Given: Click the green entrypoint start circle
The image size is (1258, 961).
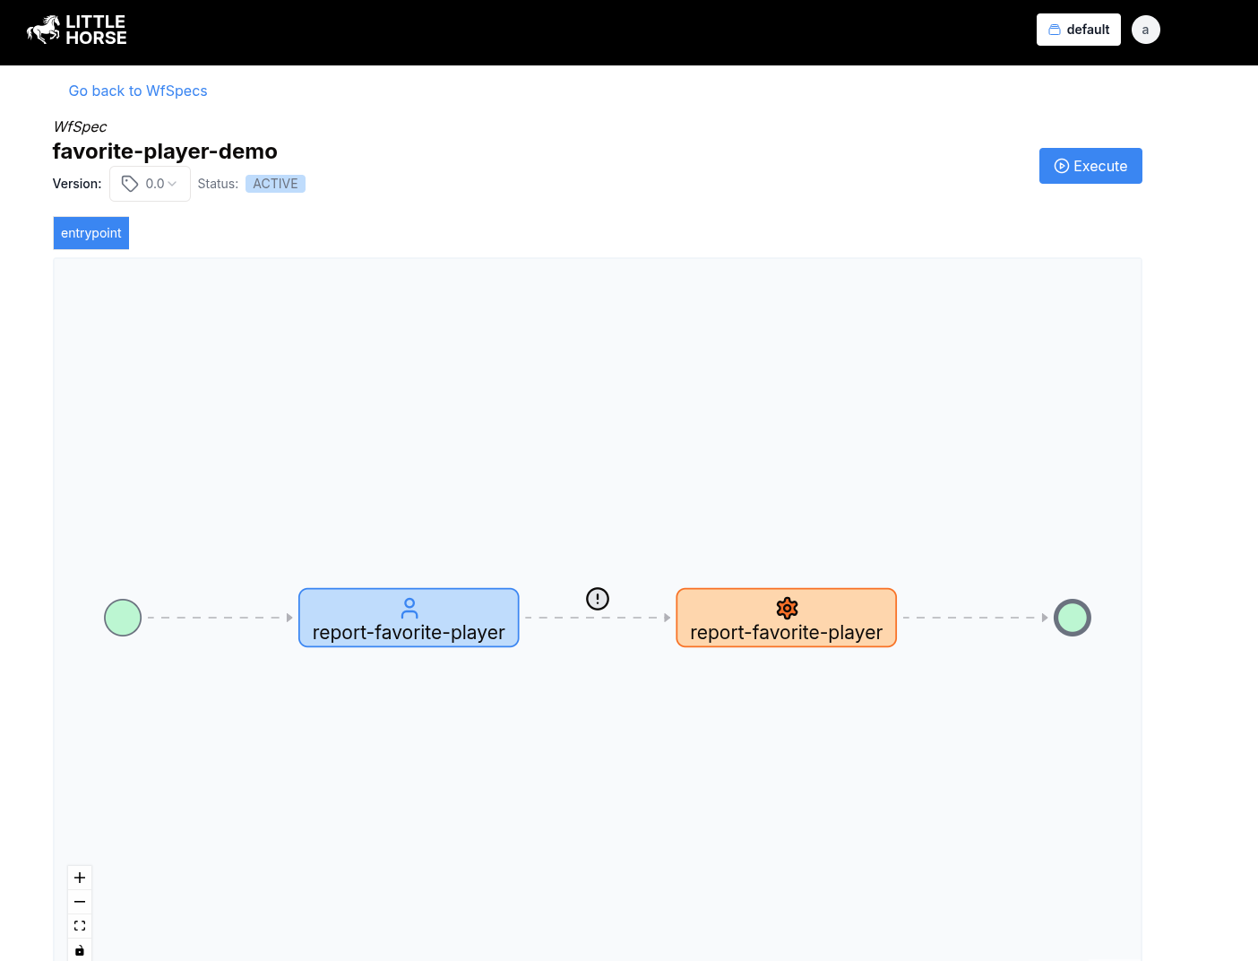Looking at the screenshot, I should click(123, 617).
